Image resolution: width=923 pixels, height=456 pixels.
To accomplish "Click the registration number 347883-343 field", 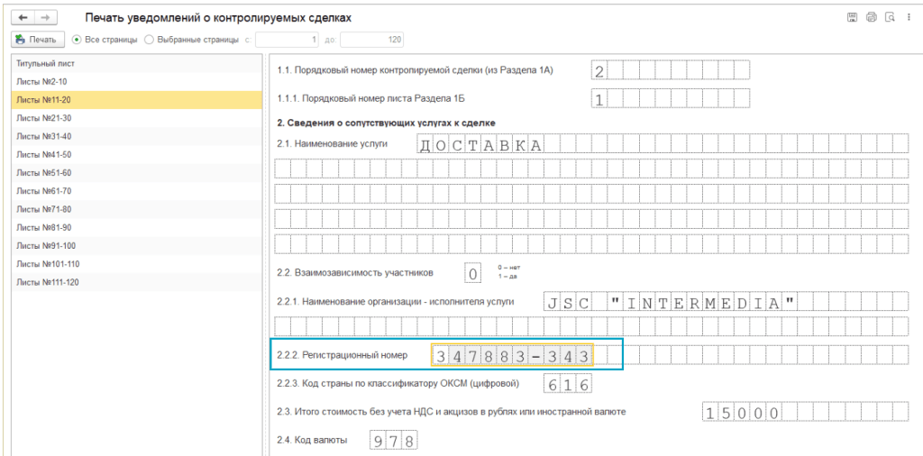I will point(511,356).
